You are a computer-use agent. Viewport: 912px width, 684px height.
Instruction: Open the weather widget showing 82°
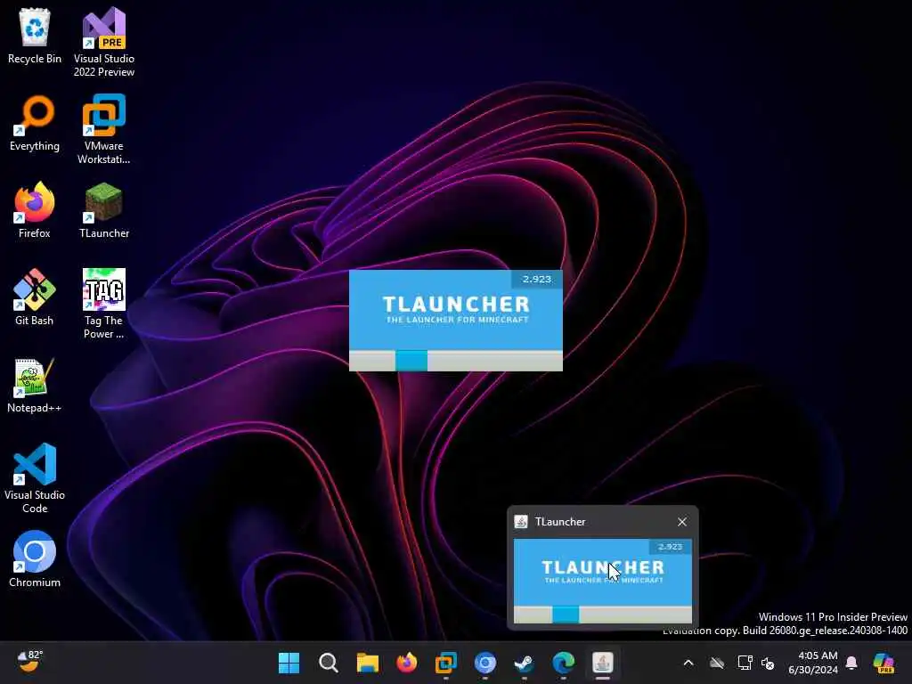30,662
